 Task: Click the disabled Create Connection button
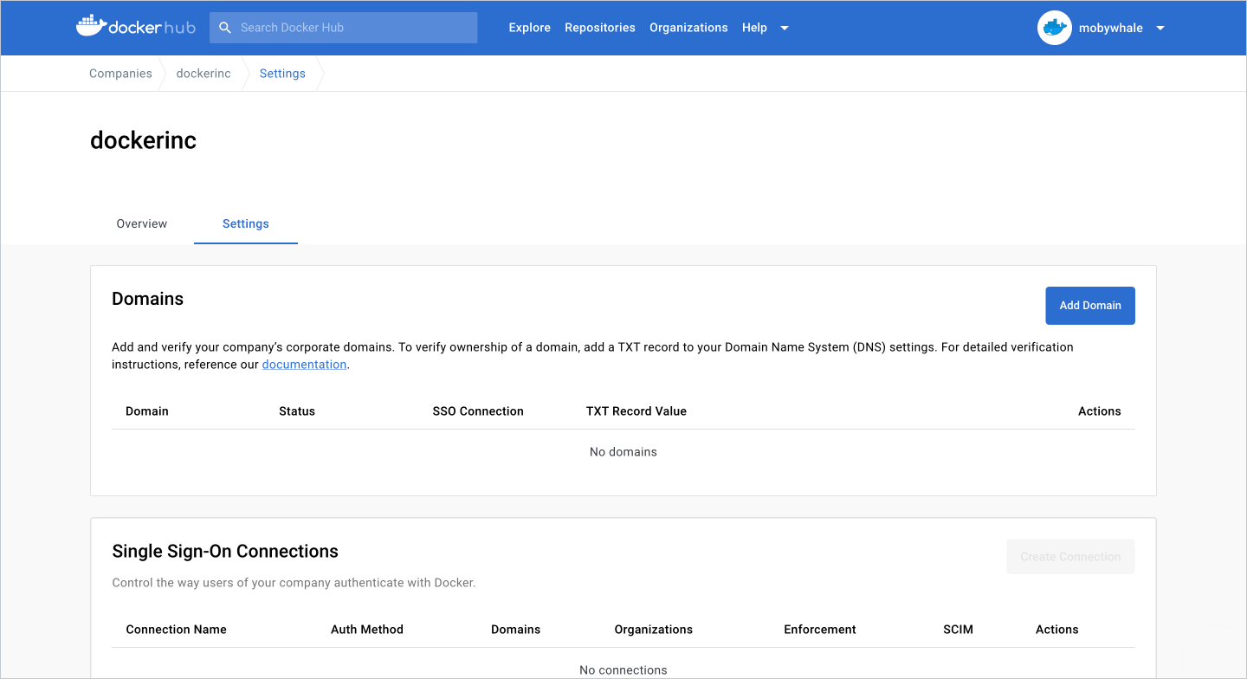(x=1070, y=557)
